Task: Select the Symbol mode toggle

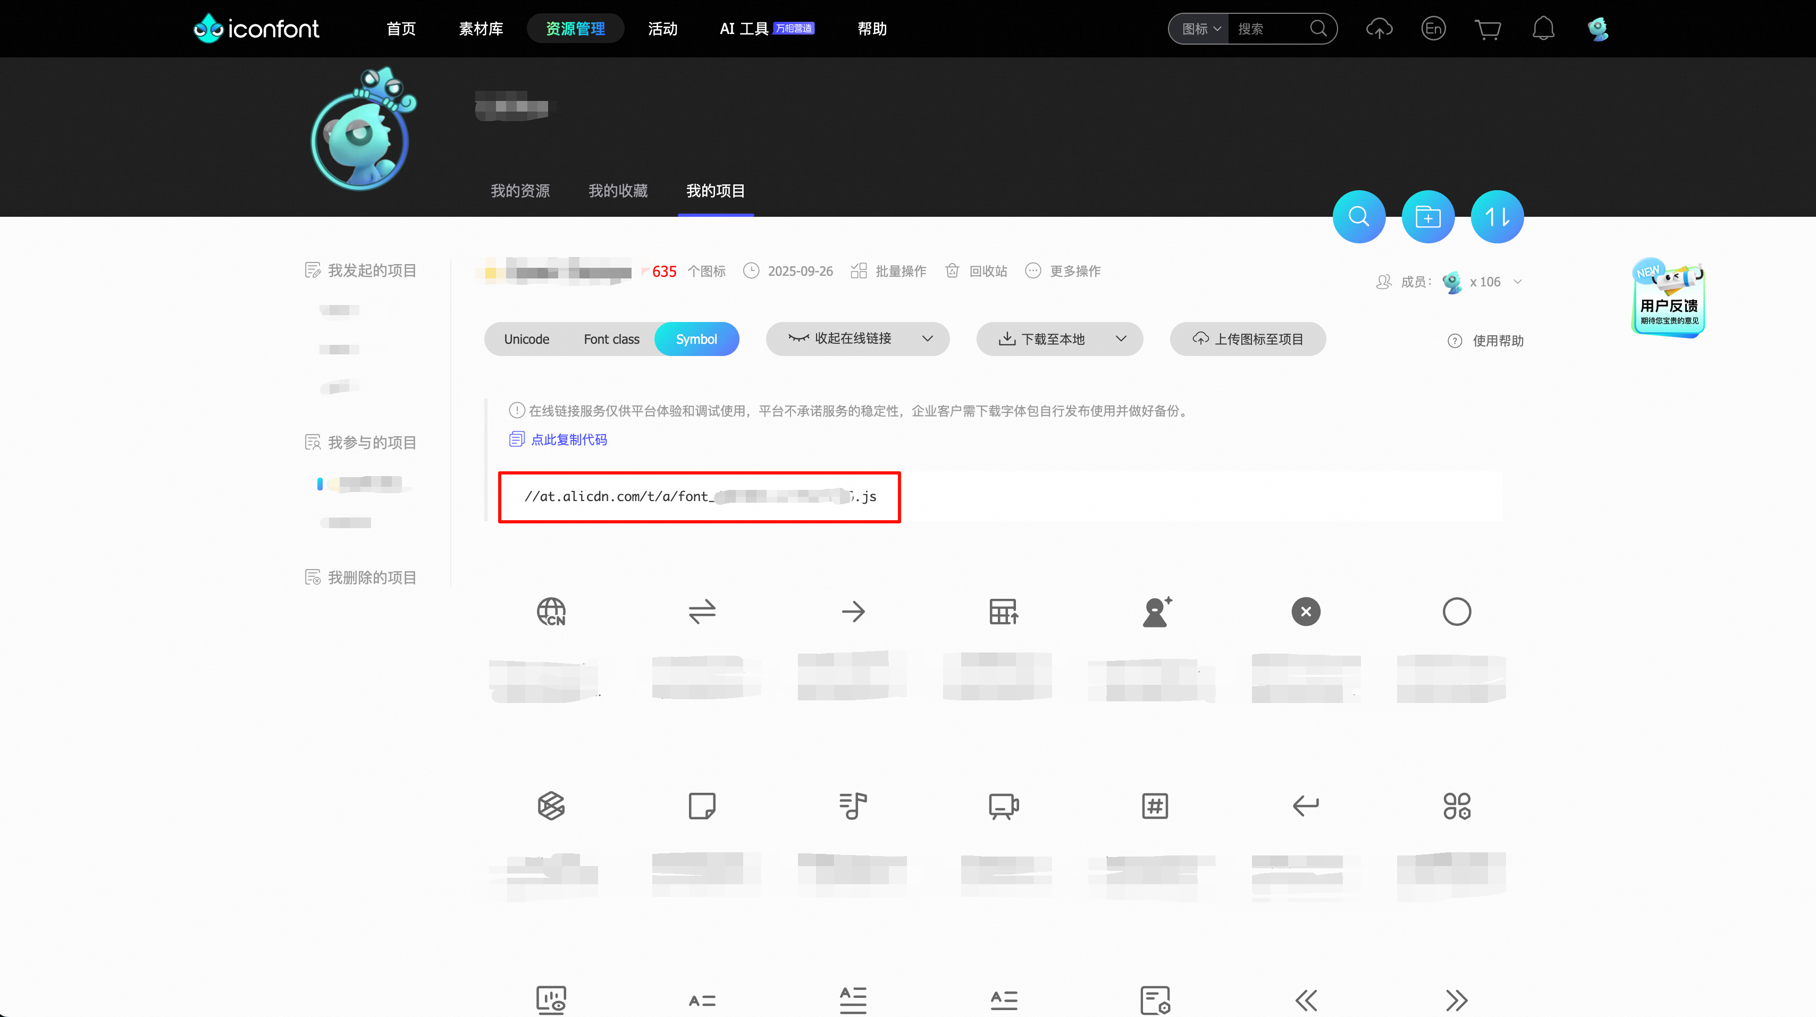Action: [696, 339]
